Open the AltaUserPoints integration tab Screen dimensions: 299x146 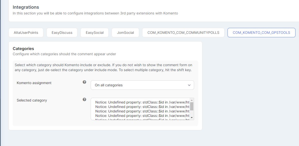click(x=26, y=33)
